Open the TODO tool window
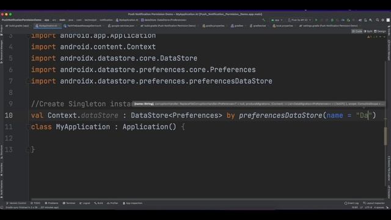 (35, 203)
